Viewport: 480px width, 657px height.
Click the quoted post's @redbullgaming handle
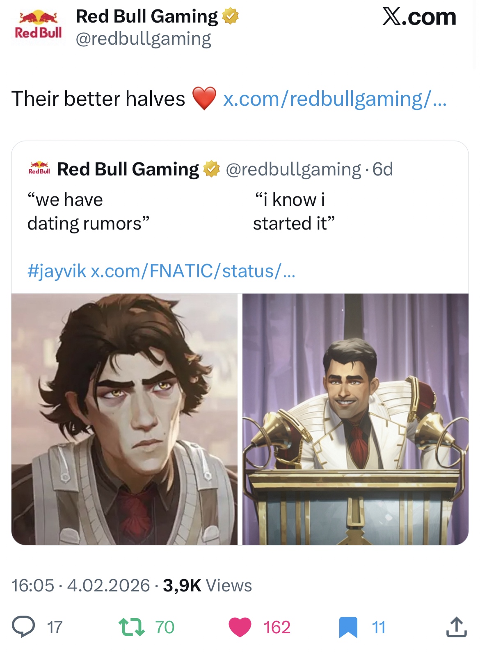tap(293, 169)
